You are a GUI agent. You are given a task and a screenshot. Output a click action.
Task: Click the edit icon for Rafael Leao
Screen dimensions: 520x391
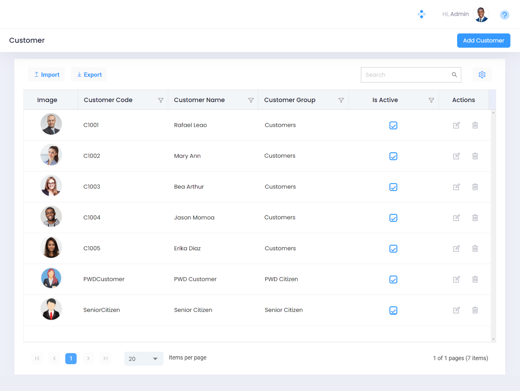[x=456, y=125]
